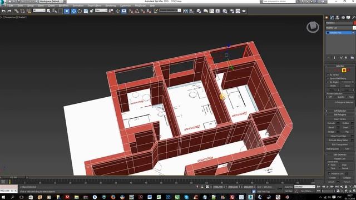The image size is (356, 200).
Task: Switch to the Display command panel tab
Action: click(x=348, y=17)
